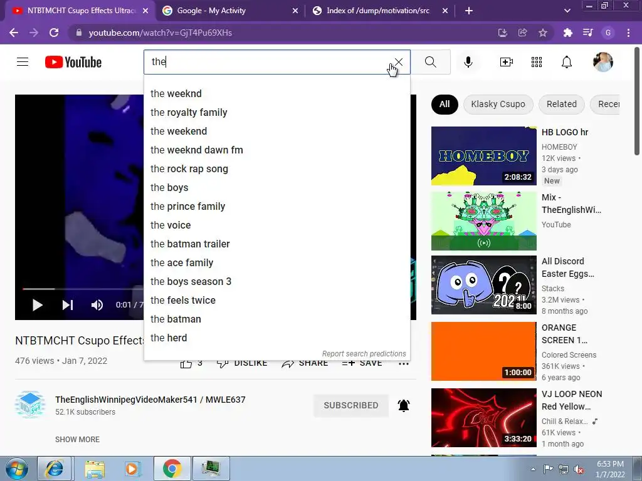Start voice search with microphone icon
Image resolution: width=642 pixels, height=481 pixels.
[x=468, y=62]
